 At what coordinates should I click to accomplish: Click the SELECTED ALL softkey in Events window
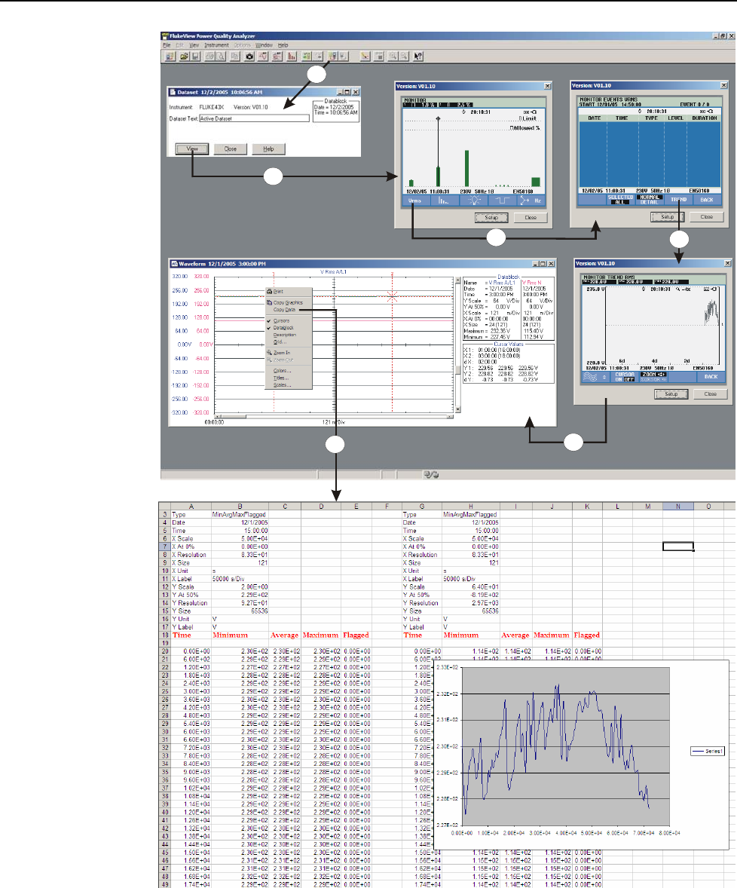tap(620, 199)
